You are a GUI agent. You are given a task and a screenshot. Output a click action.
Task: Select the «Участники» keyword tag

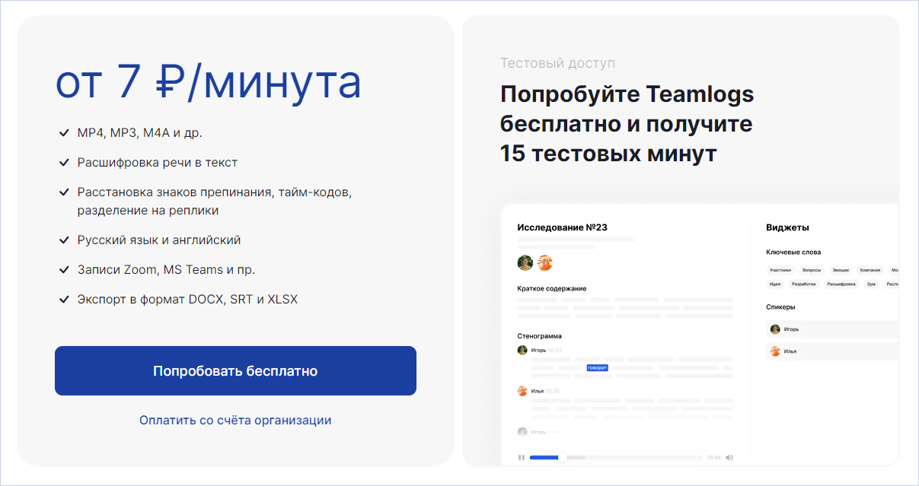(780, 270)
